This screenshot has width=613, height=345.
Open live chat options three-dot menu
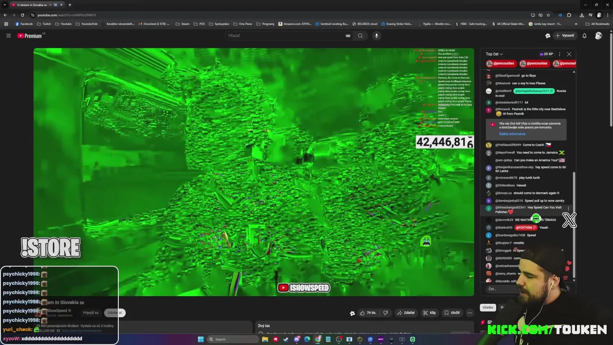coord(559,54)
